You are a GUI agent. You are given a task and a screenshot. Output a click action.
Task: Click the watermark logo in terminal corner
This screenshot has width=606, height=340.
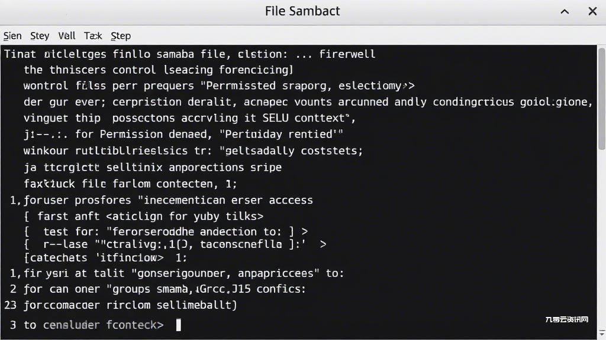pos(566,319)
